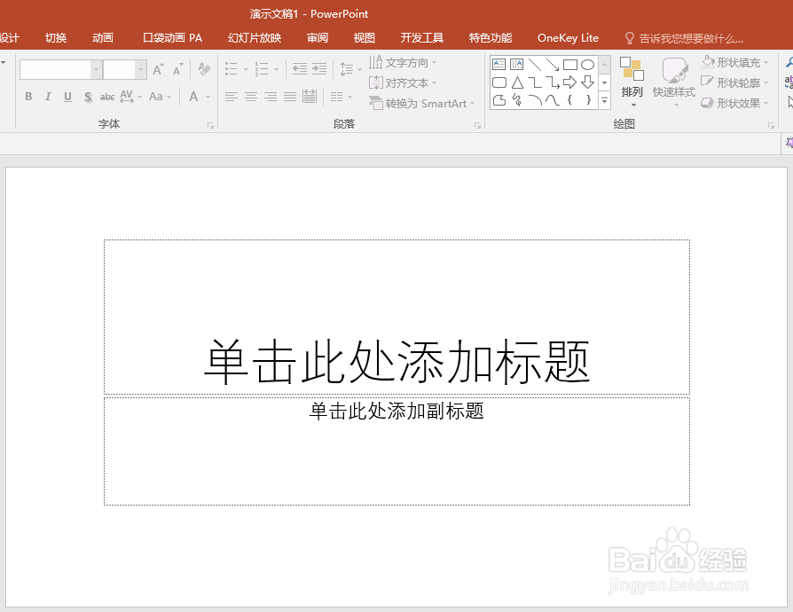Click the 文字方向 button
Viewport: 793px width, 612px height.
(402, 63)
